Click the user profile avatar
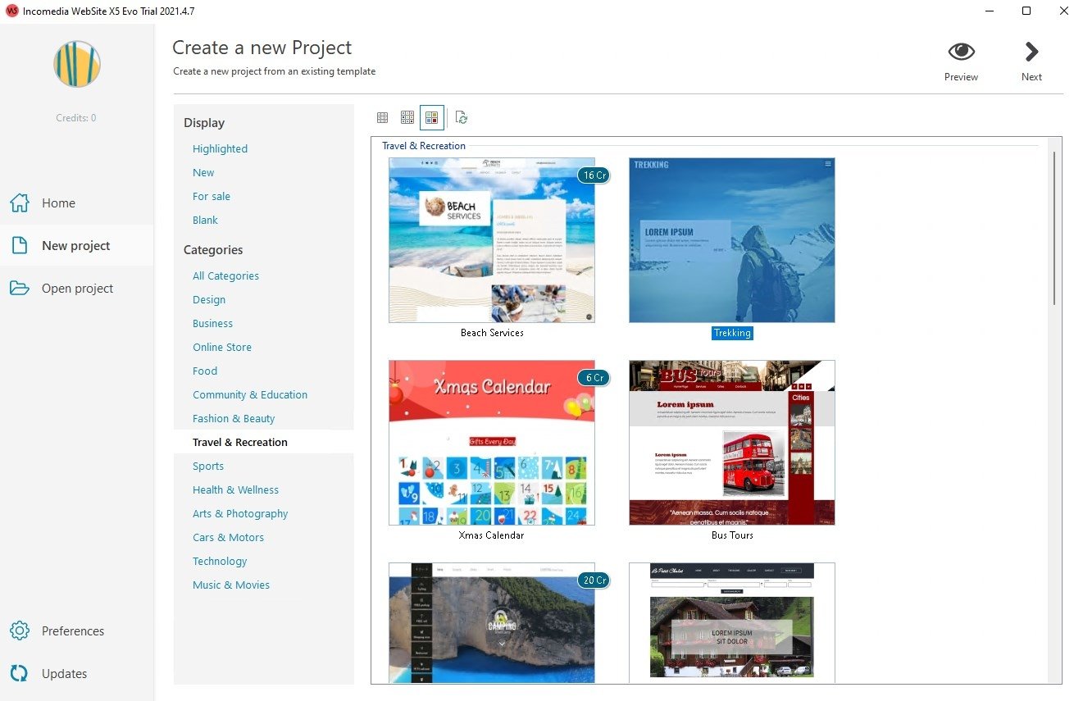 tap(77, 64)
